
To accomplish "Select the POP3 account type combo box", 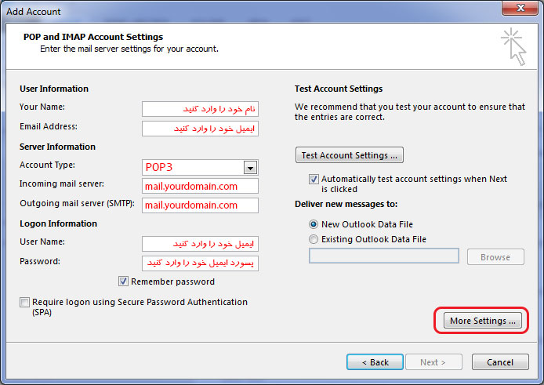I will click(x=200, y=167).
